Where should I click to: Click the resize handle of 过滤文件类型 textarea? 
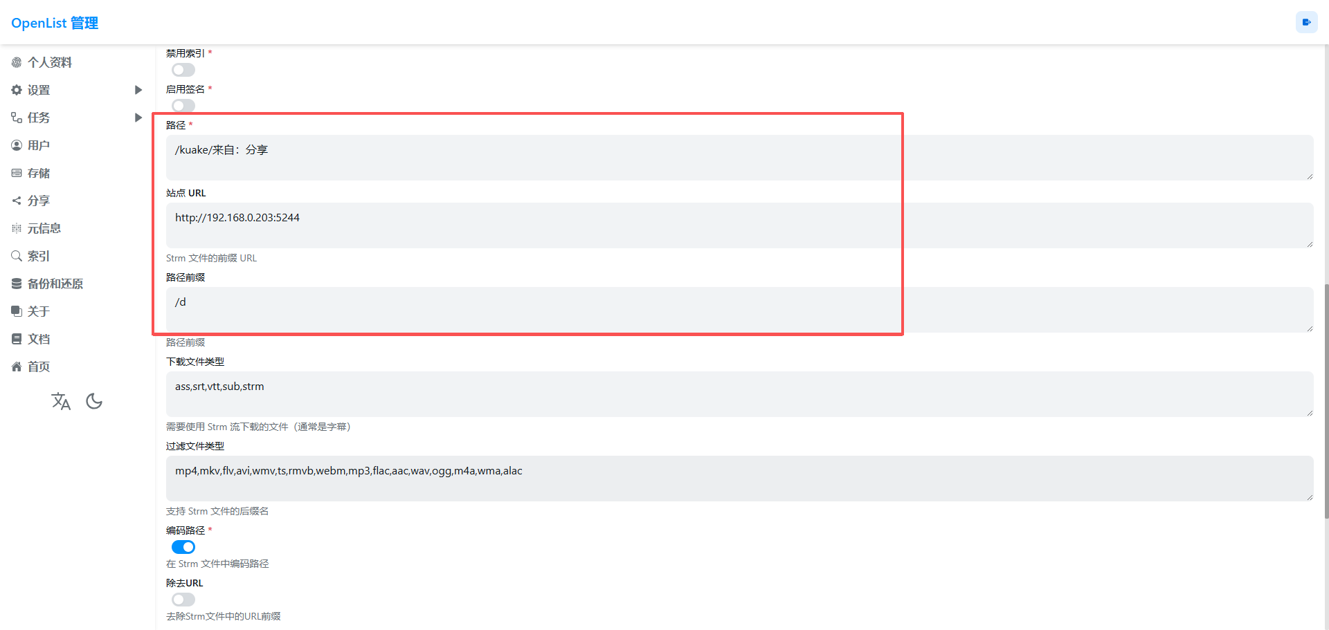tap(1310, 497)
